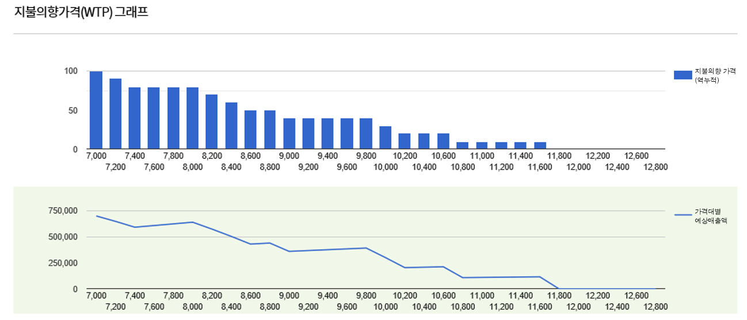Click the 12,800 x-axis label under bar chart

656,167
